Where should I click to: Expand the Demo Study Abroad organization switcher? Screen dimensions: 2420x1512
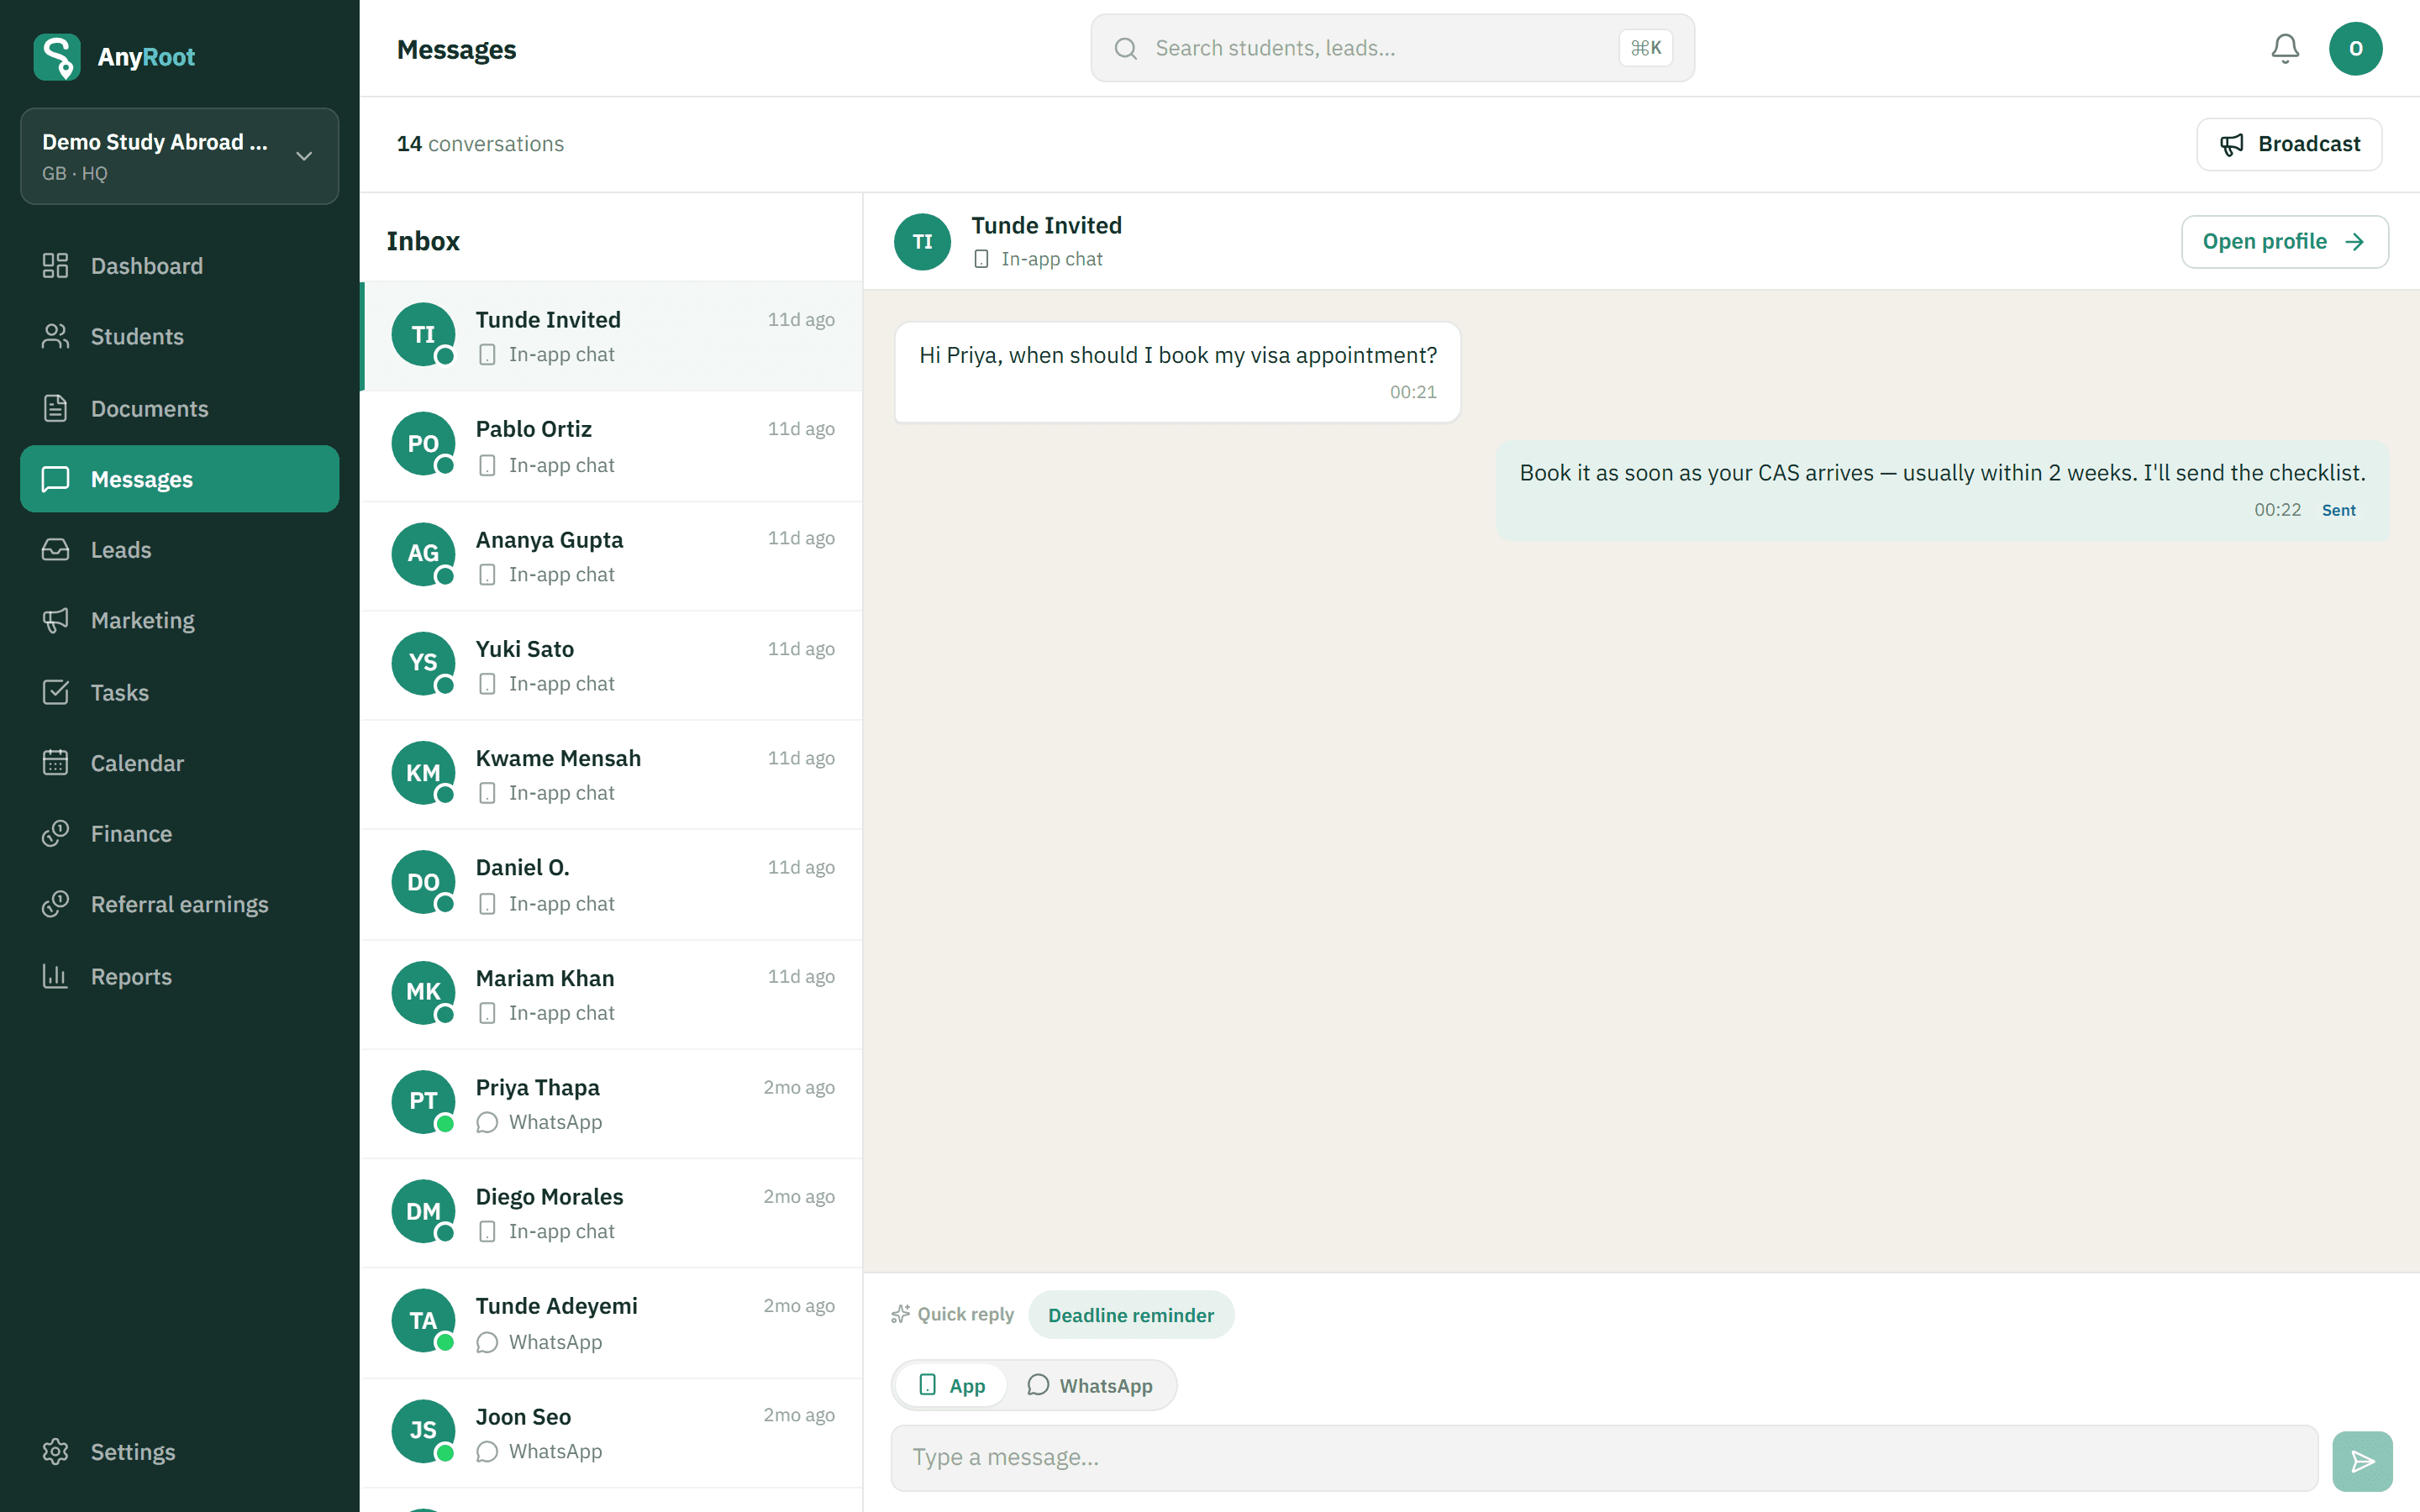(x=180, y=156)
